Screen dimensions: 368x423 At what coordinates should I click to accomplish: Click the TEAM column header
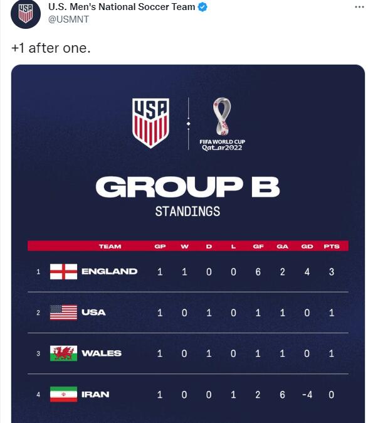click(x=110, y=246)
